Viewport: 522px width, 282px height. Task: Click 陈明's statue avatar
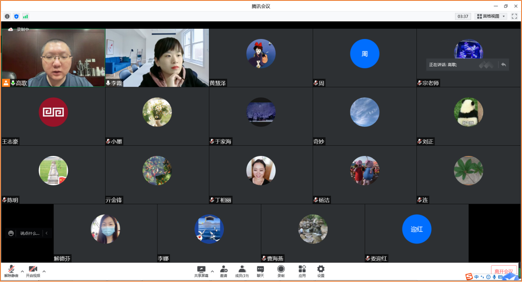coord(53,171)
